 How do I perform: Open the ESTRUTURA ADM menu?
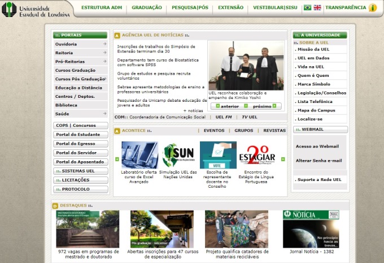pyautogui.click(x=102, y=7)
